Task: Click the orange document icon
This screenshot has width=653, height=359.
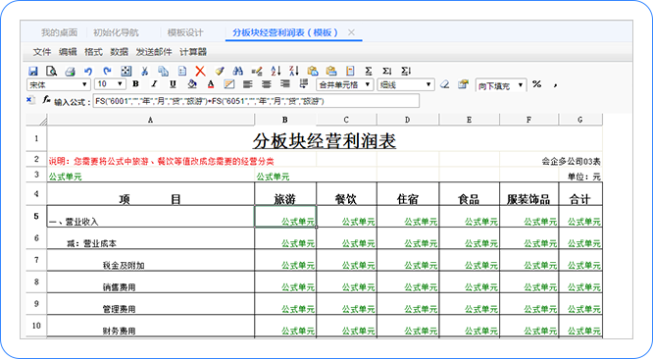Action: click(x=350, y=72)
